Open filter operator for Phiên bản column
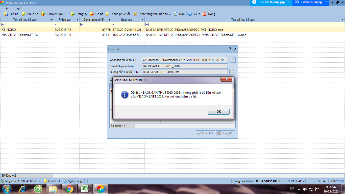The image size is (345, 194). click(56, 25)
